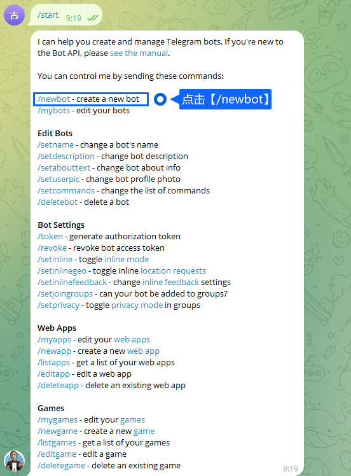This screenshot has height=476, width=351.
Task: Click the /newapp command link
Action: pos(54,351)
